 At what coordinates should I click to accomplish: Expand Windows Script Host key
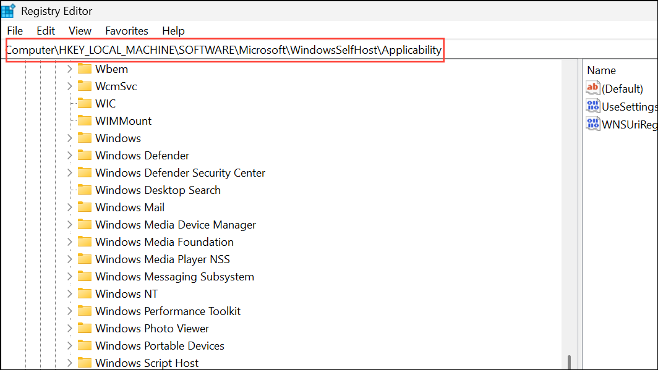tap(70, 363)
